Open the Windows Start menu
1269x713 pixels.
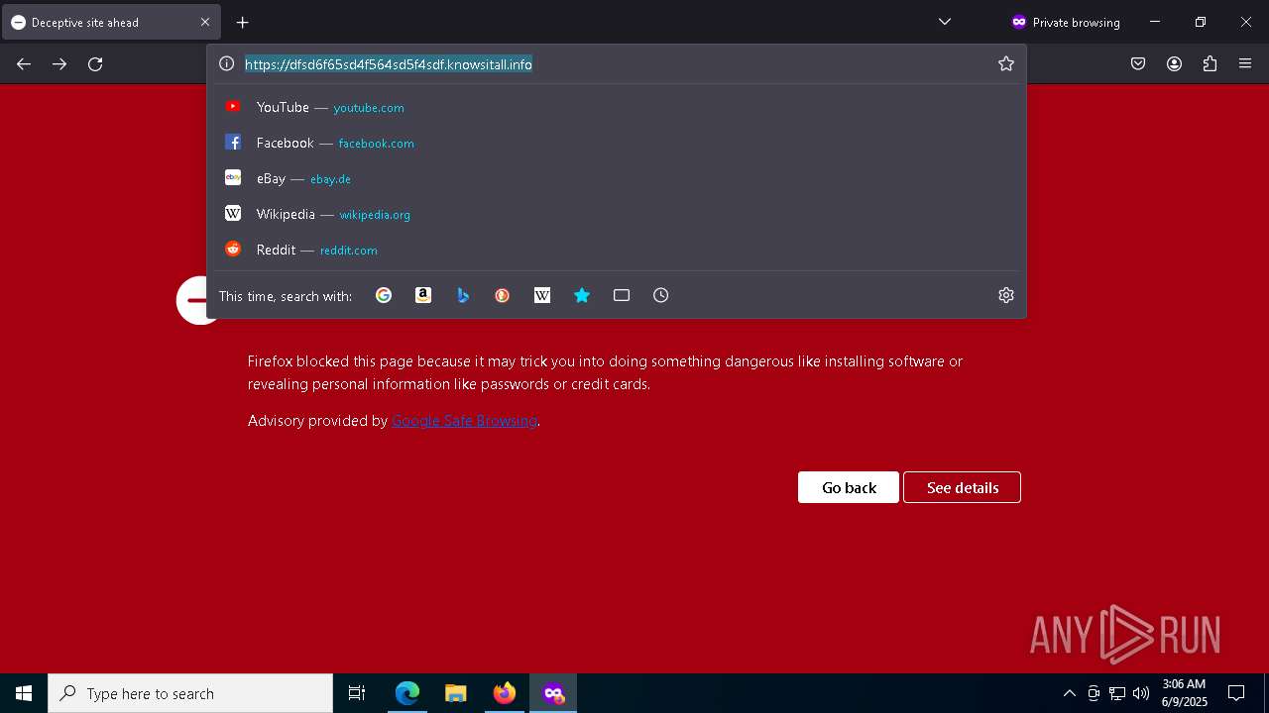[x=24, y=693]
